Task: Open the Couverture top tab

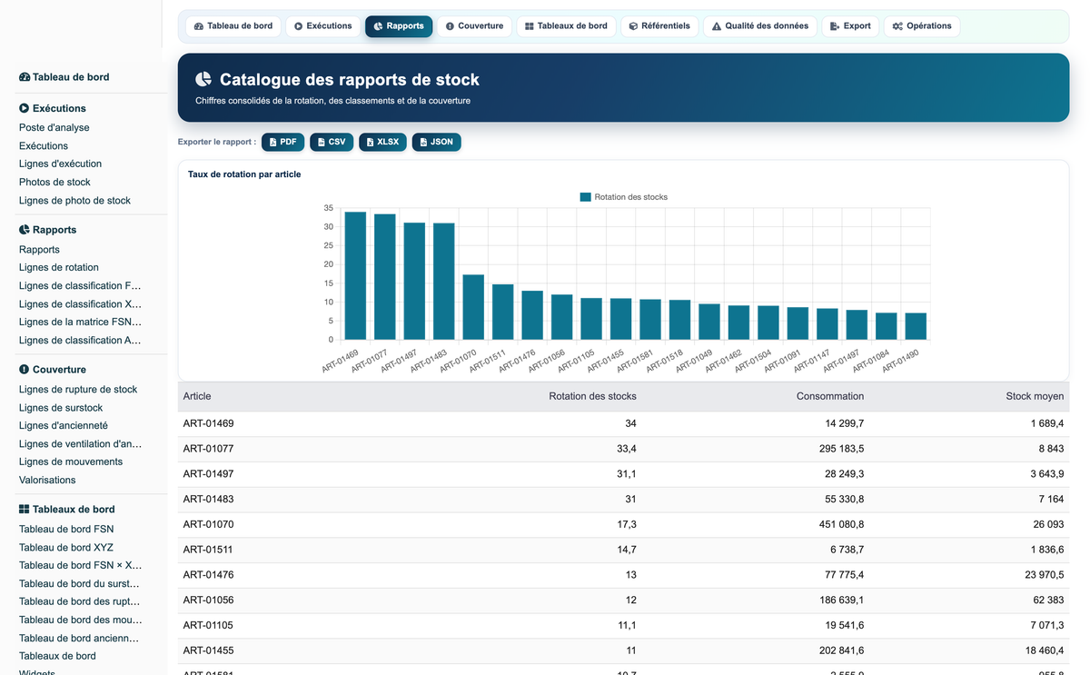Action: [x=474, y=26]
